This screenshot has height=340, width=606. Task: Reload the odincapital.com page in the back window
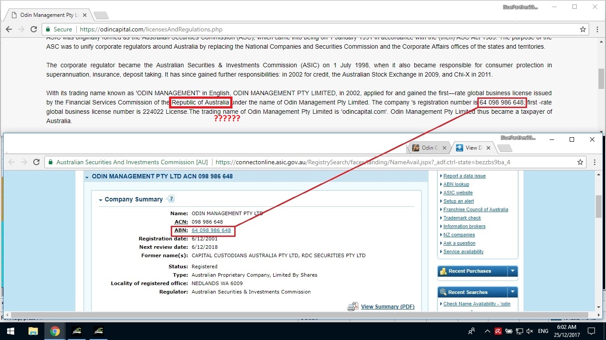(34, 29)
